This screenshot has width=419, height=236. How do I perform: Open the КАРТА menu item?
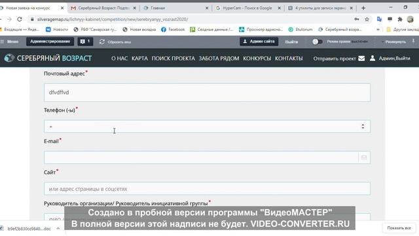tap(139, 58)
